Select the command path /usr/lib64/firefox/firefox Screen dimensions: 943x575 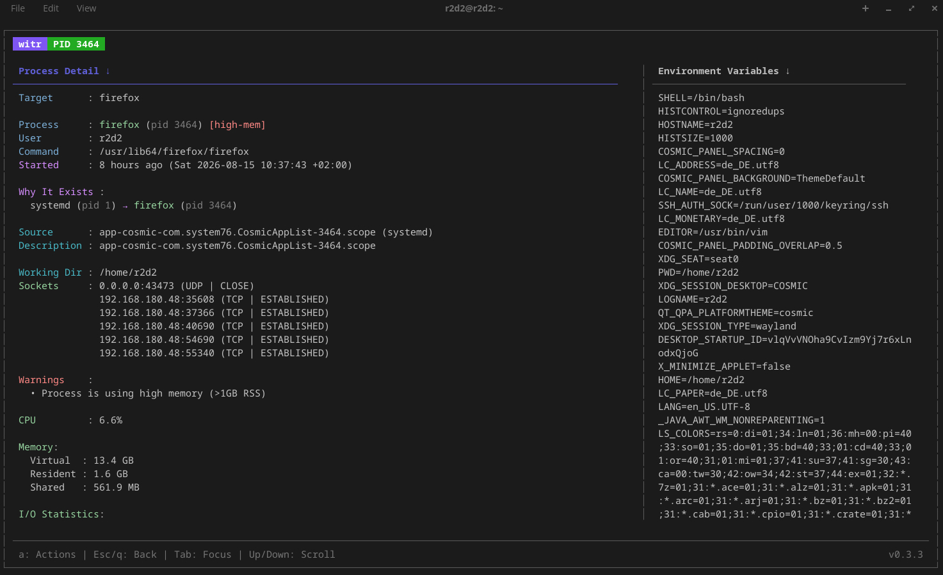(x=174, y=152)
